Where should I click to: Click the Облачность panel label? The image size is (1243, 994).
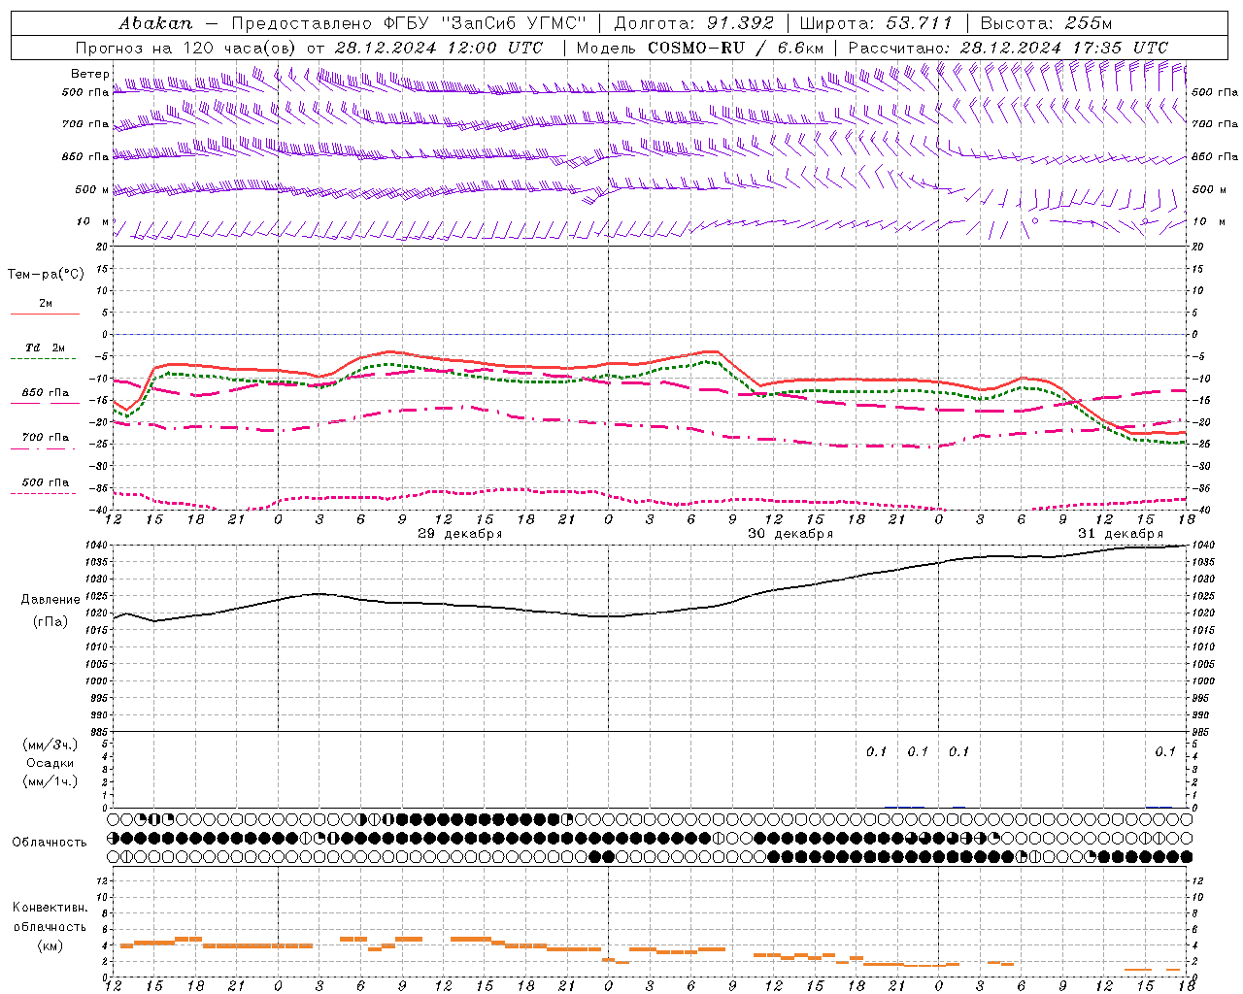(x=50, y=842)
